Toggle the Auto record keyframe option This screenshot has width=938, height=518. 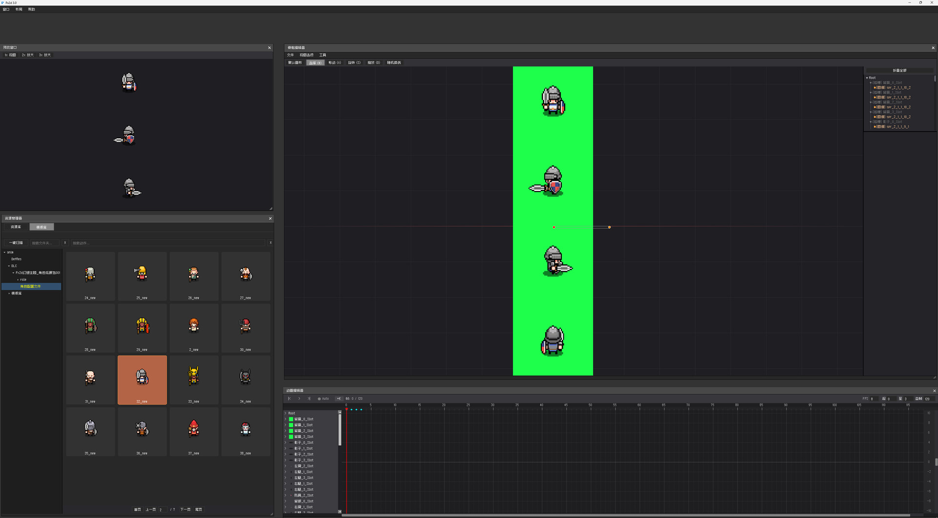click(323, 399)
